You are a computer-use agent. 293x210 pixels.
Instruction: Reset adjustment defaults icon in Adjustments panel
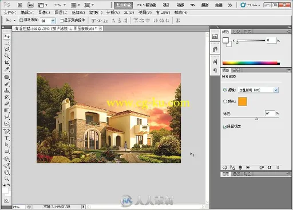pos(270,168)
